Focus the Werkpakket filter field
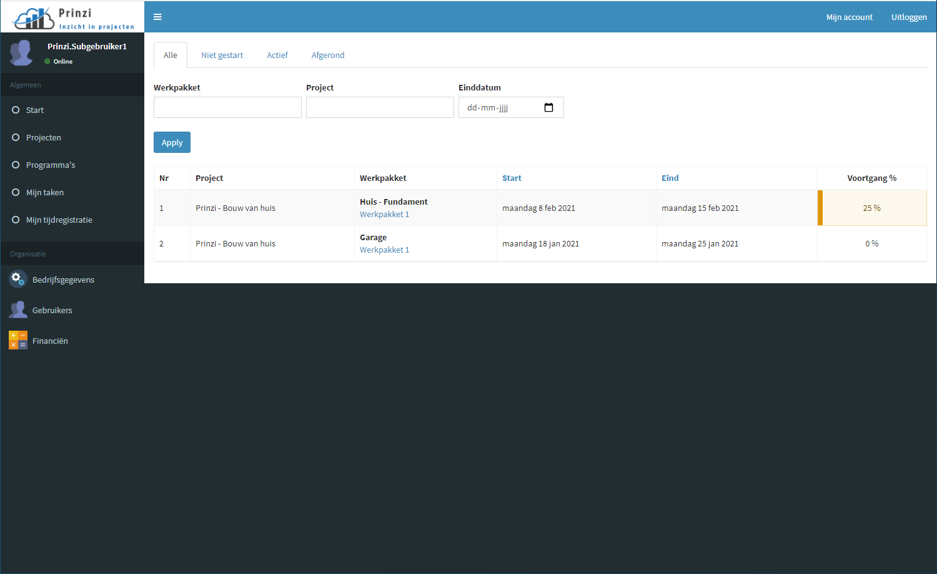937x574 pixels. coord(227,107)
